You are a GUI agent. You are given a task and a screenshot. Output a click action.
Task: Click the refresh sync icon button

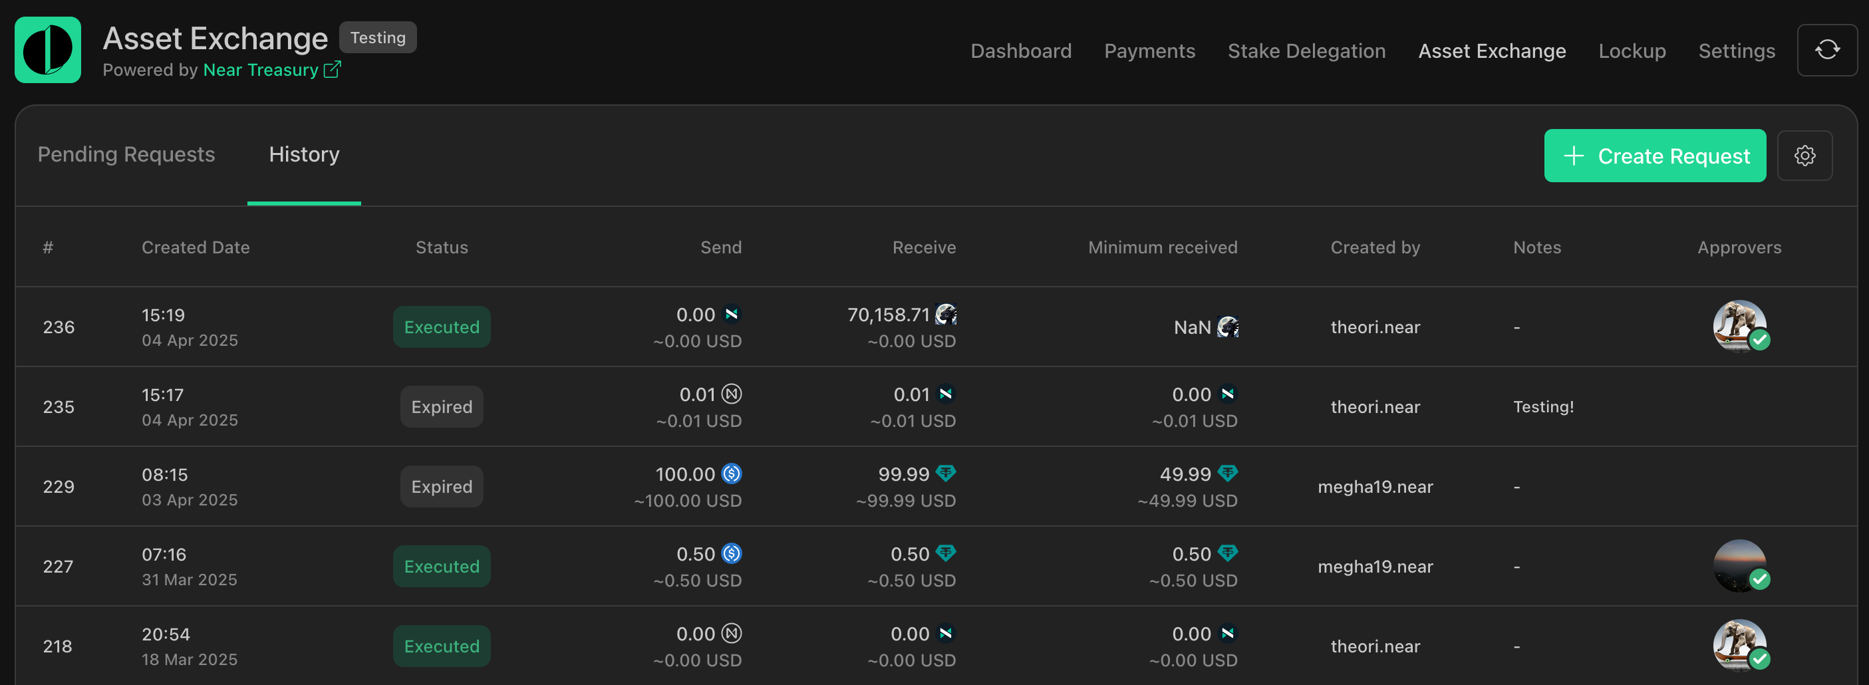click(x=1827, y=50)
